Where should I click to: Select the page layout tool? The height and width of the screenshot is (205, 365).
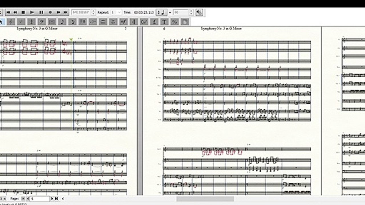coord(185,22)
